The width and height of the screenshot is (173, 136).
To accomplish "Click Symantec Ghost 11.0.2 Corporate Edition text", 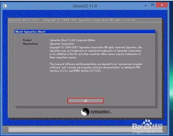I will pyautogui.click(x=72, y=40).
